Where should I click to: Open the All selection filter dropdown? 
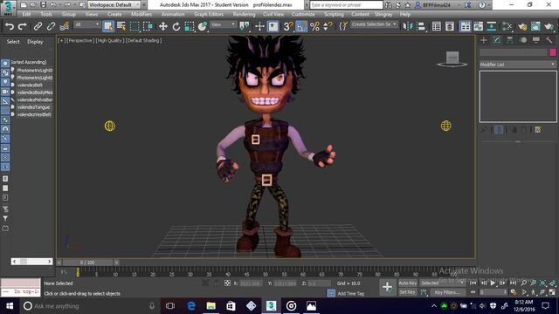point(86,24)
